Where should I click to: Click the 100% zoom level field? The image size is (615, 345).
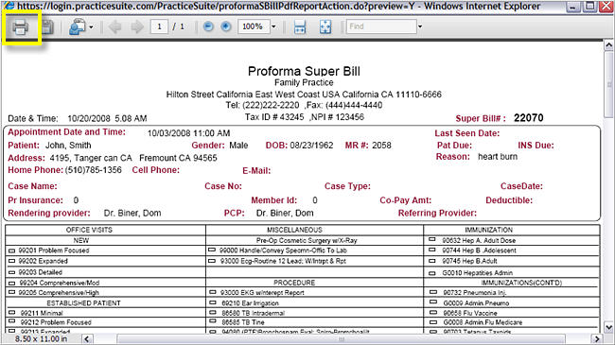point(254,26)
